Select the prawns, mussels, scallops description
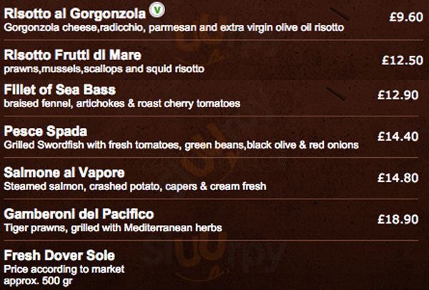 tap(104, 69)
